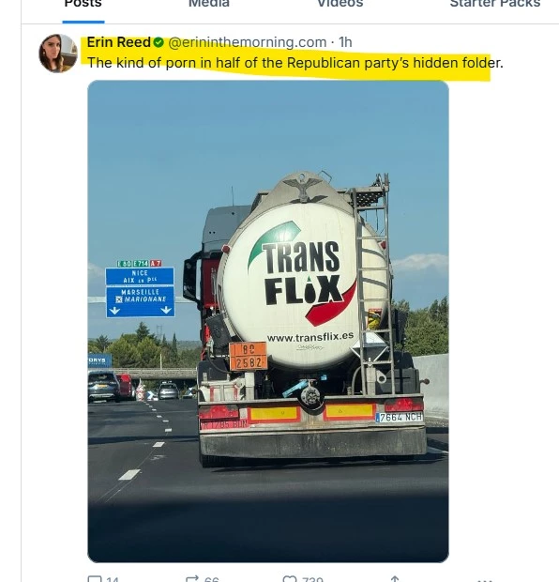Open Erin Reed display name link
559x582 pixels.
point(119,42)
